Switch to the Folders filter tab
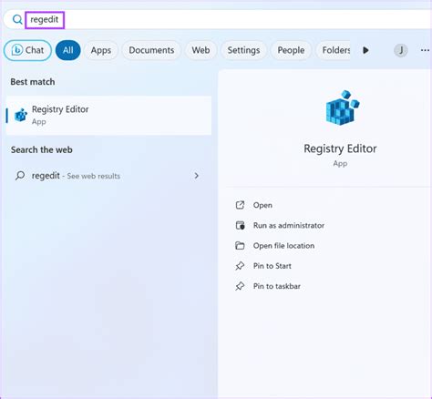Image resolution: width=432 pixels, height=399 pixels. pyautogui.click(x=334, y=50)
